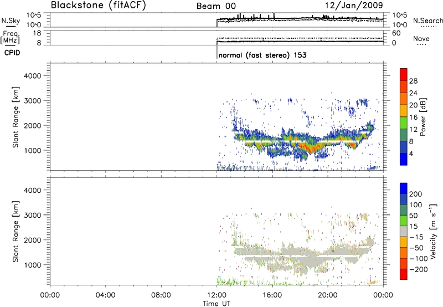Image resolution: width=443 pixels, height=307 pixels.
Task: Select the Beam 00 label
Action: tap(216, 6)
